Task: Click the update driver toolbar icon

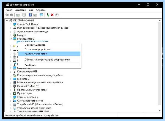Action: tap(48, 15)
